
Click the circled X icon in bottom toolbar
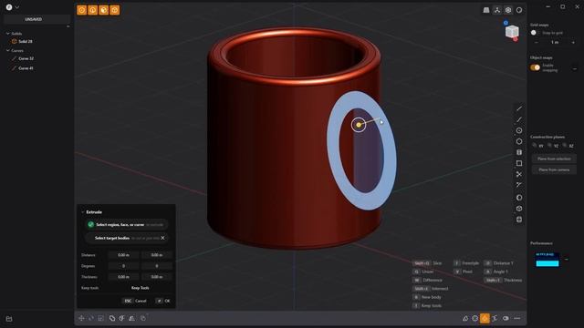(x=474, y=318)
